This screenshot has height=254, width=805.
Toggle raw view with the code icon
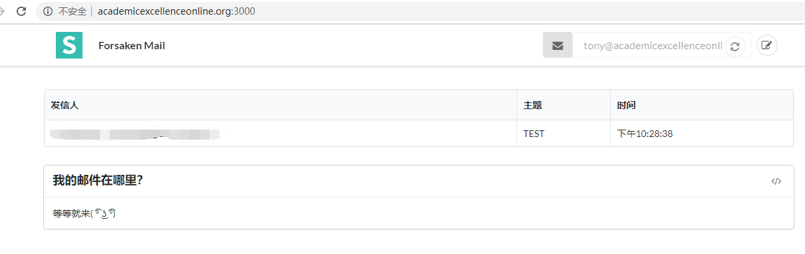[x=776, y=182]
